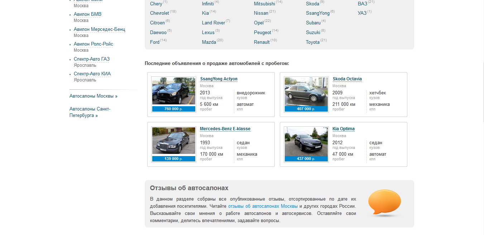Open Citroen used car listings
Screen dimensions: 484x235
point(157,23)
